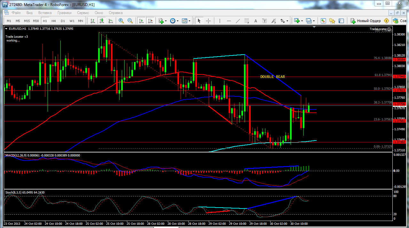The height and width of the screenshot is (228, 409).
Task: Switch to D1 timeframe
Action: click(63, 21)
